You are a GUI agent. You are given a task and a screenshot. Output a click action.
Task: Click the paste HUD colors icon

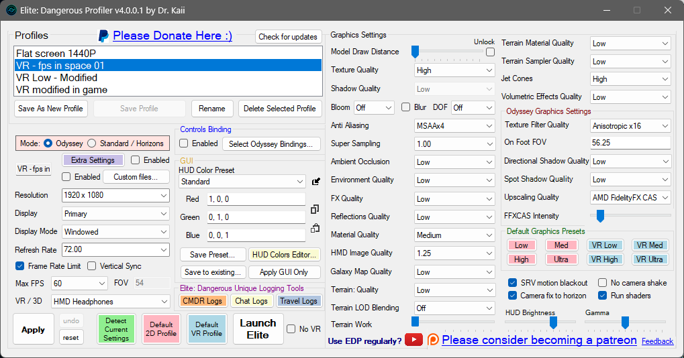coord(315,228)
